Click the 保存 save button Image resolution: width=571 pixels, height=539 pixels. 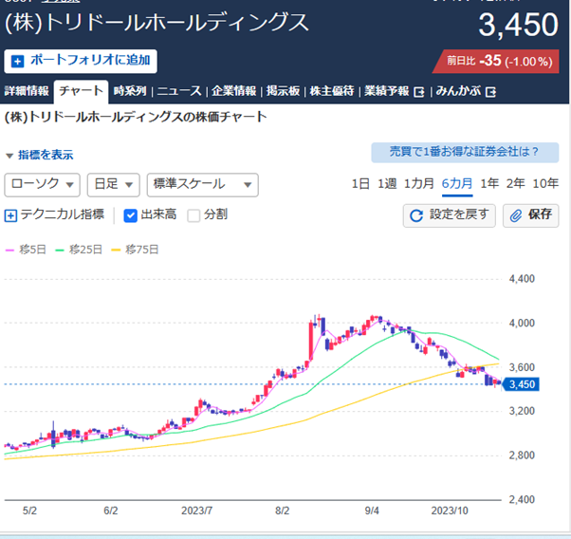(530, 215)
